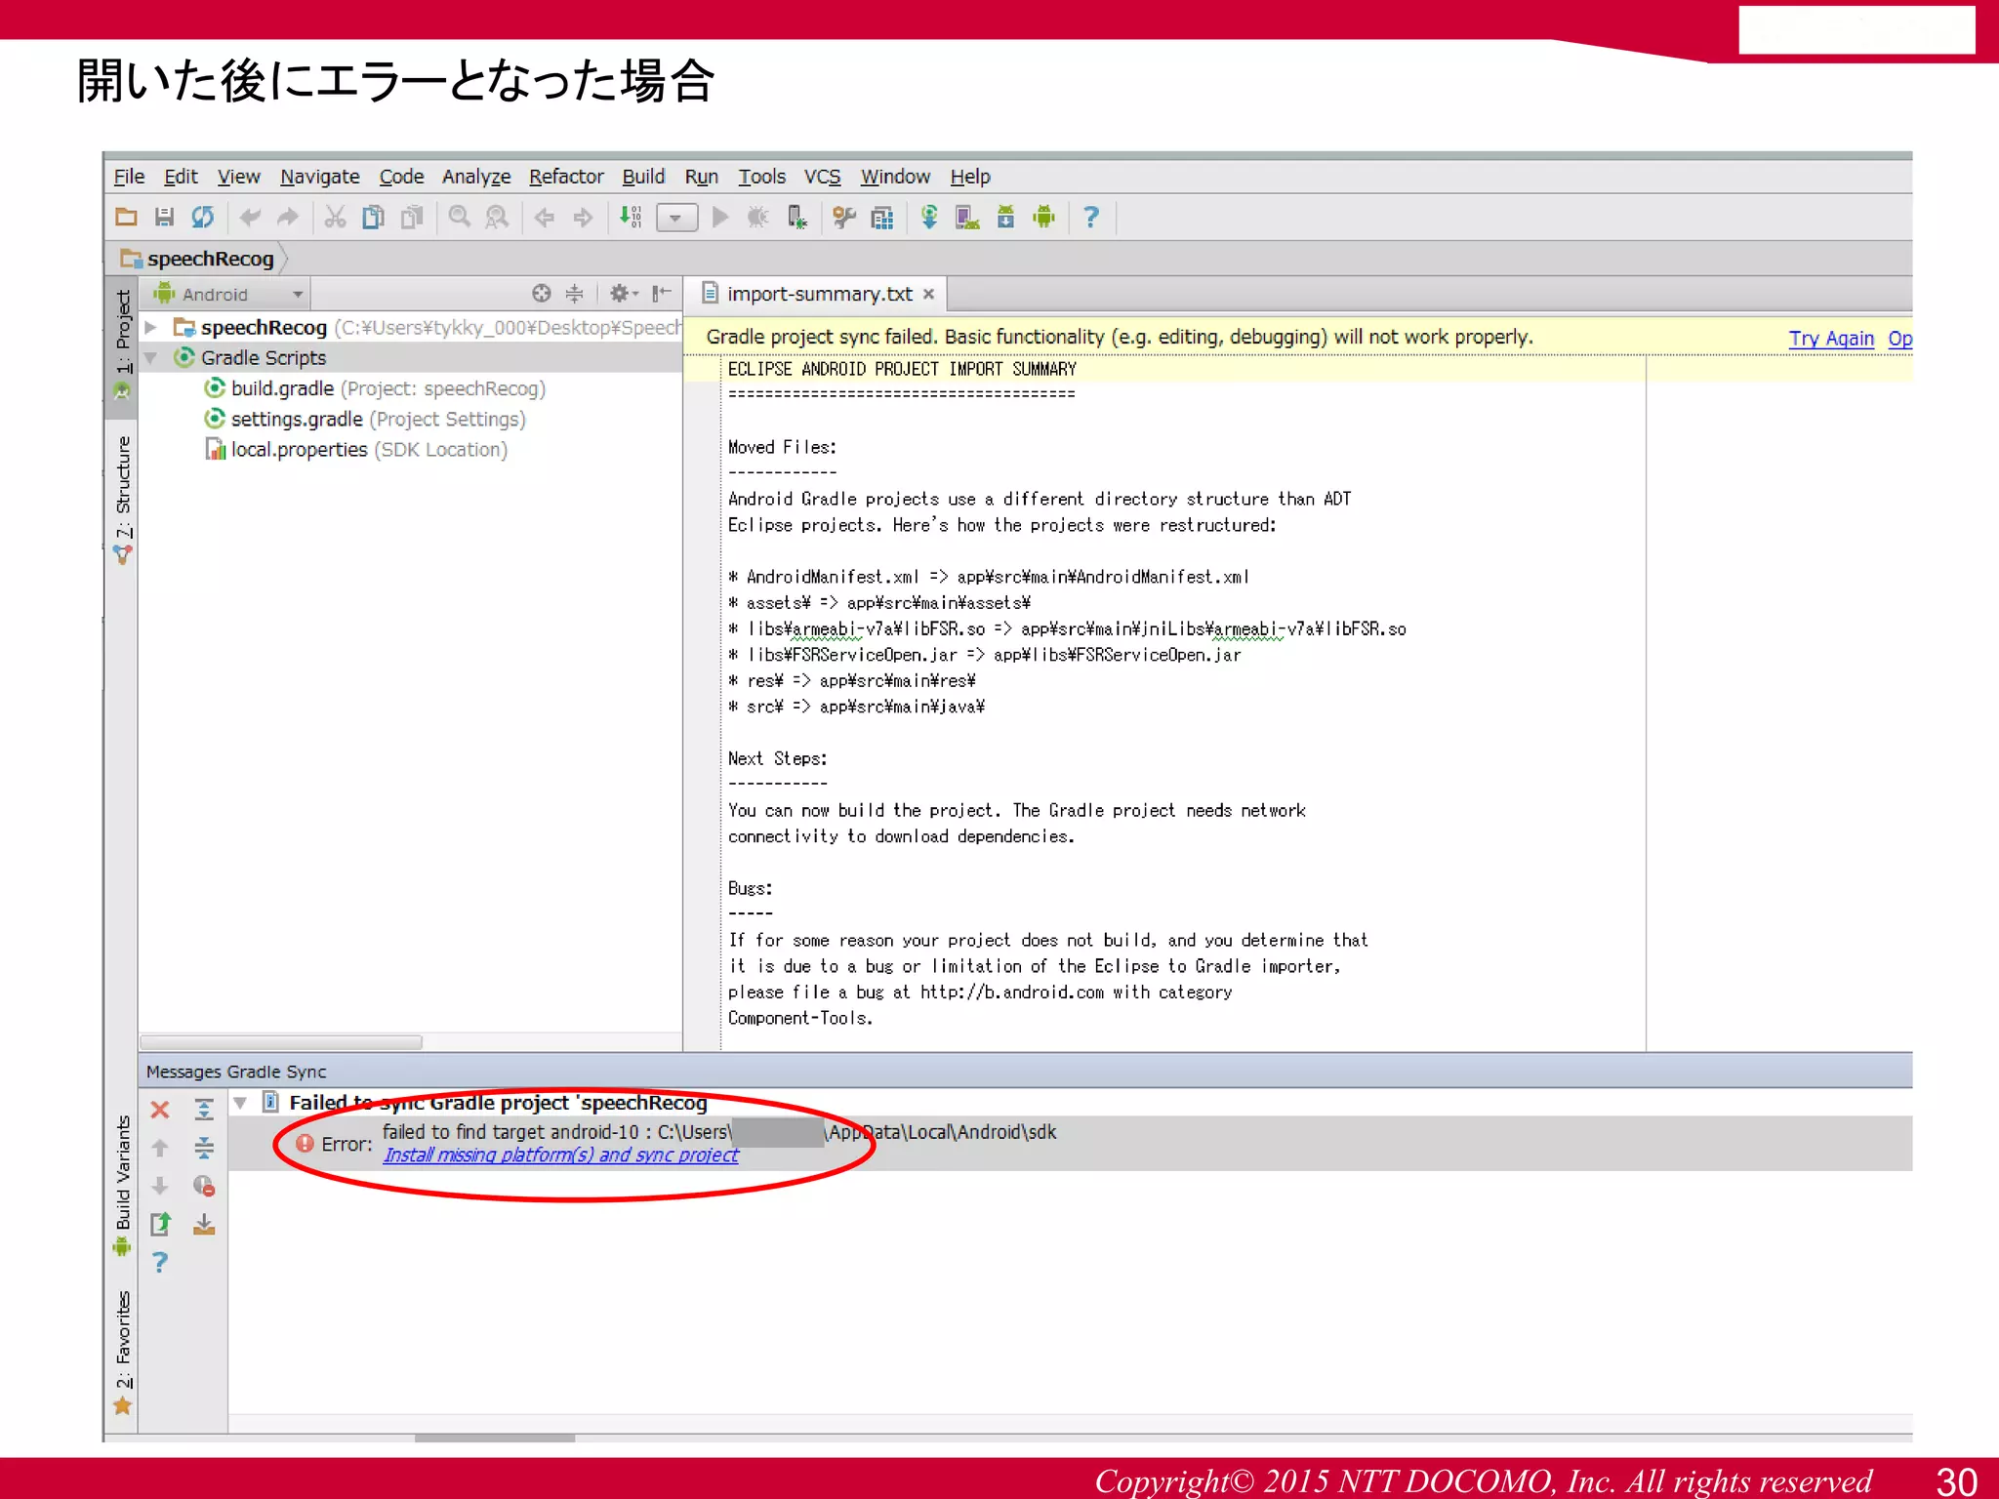Viewport: 1999px width, 1499px height.
Task: Click the Redo arrow icon
Action: click(x=287, y=217)
